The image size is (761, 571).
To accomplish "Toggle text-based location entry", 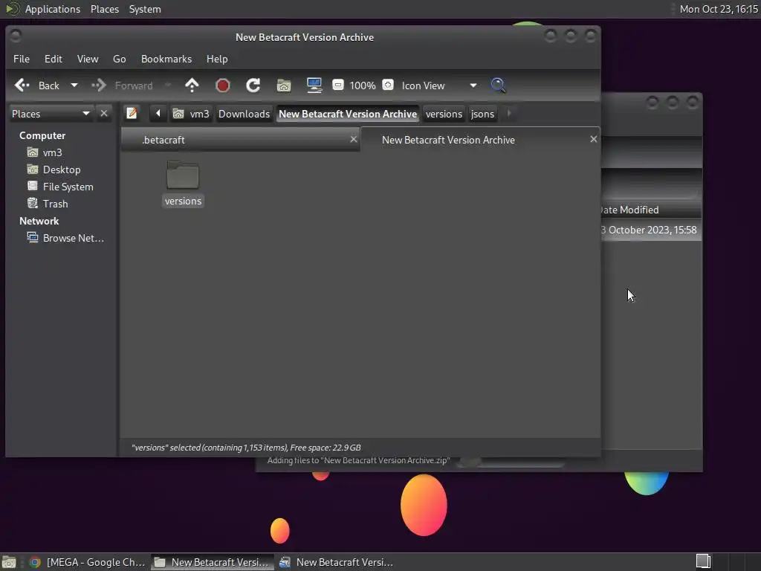I will (x=132, y=114).
